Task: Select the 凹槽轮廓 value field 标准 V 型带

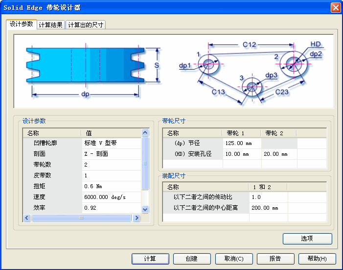Action: [111, 143]
